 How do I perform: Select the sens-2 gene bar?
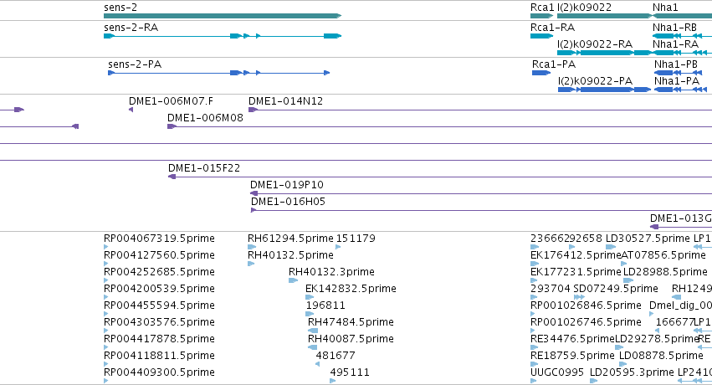[x=223, y=16]
